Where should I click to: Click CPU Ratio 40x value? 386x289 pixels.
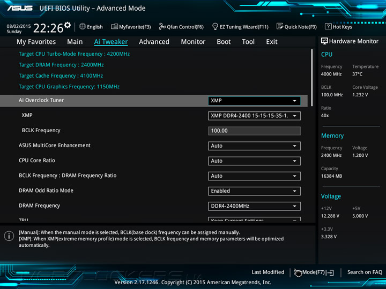pos(325,116)
